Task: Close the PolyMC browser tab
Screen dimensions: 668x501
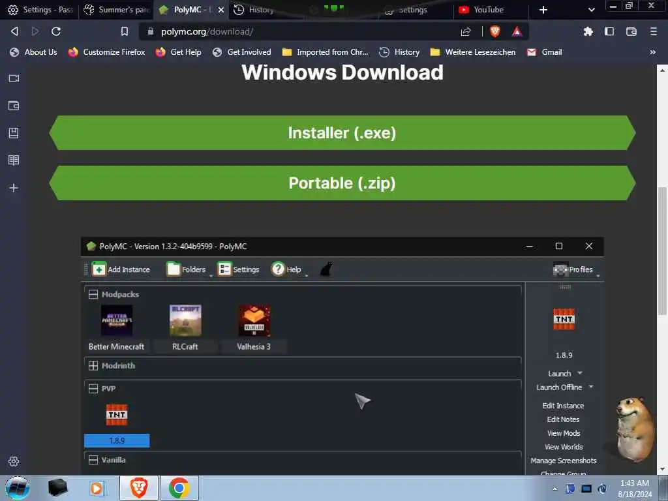Action: 220,10
